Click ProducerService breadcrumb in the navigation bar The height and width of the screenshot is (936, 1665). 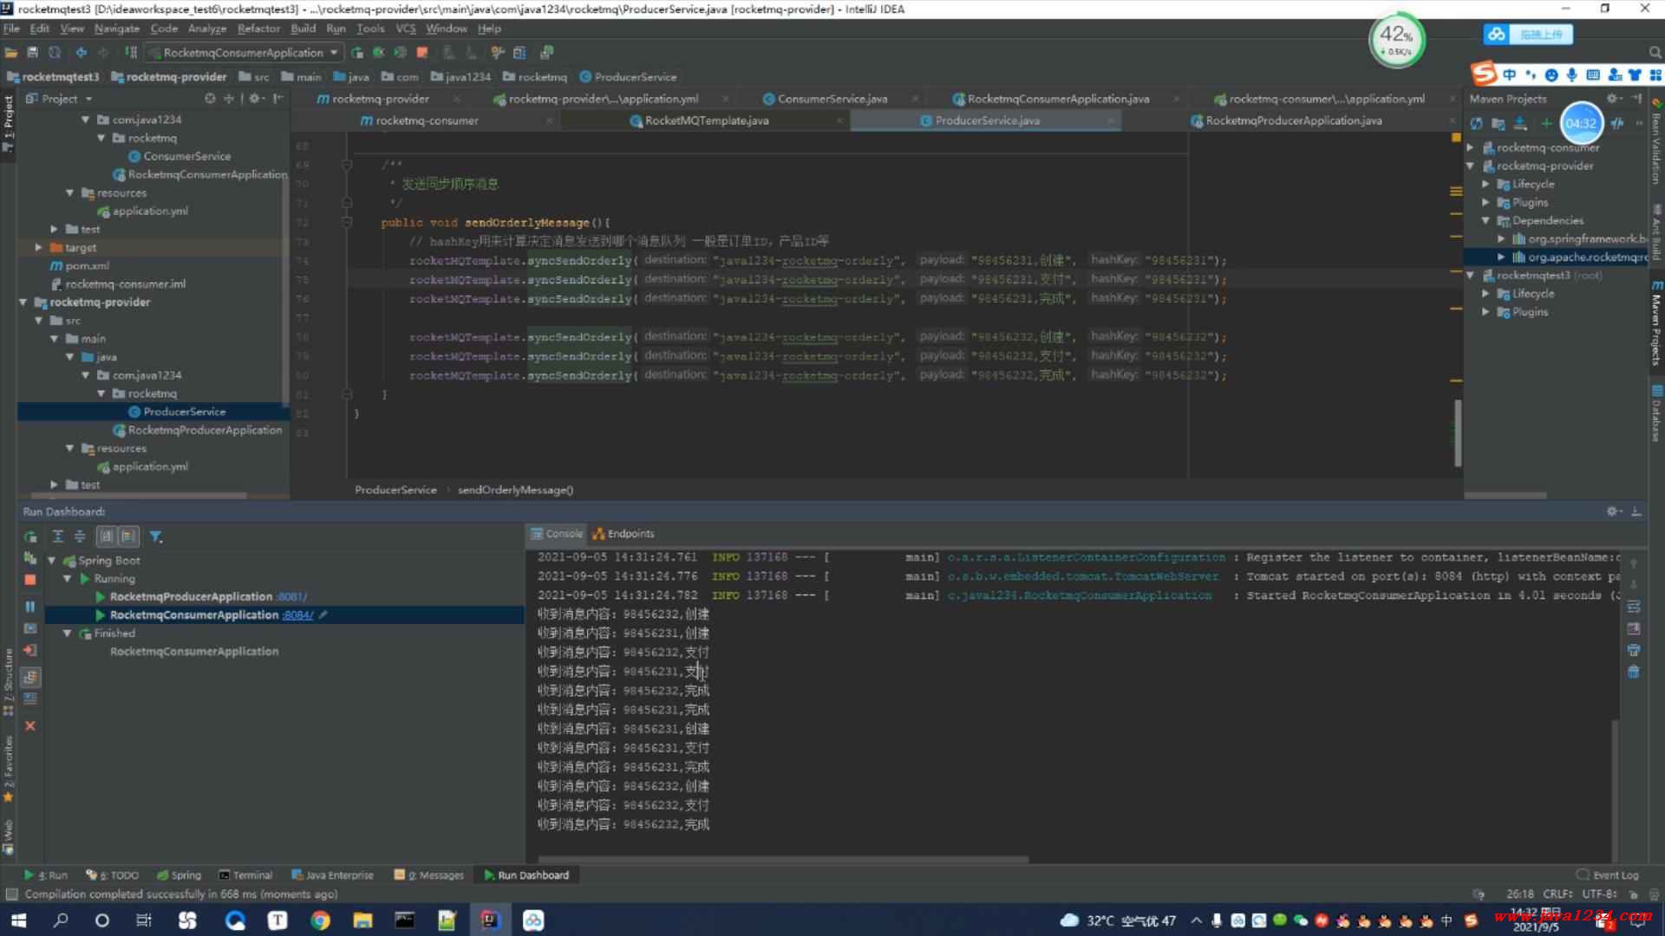click(x=628, y=77)
